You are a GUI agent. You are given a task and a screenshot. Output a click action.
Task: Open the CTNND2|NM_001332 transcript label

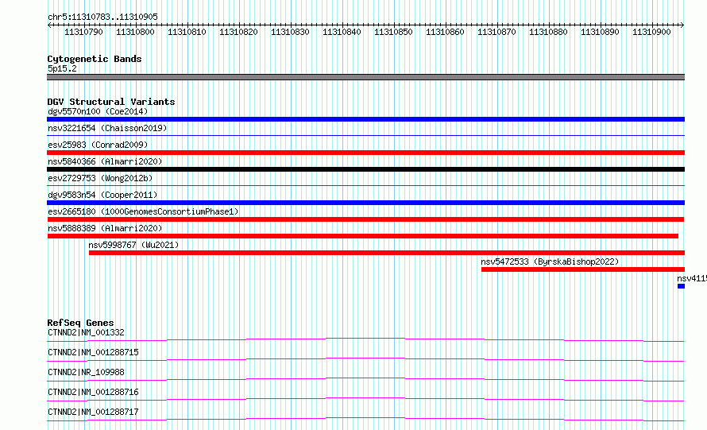tap(86, 332)
